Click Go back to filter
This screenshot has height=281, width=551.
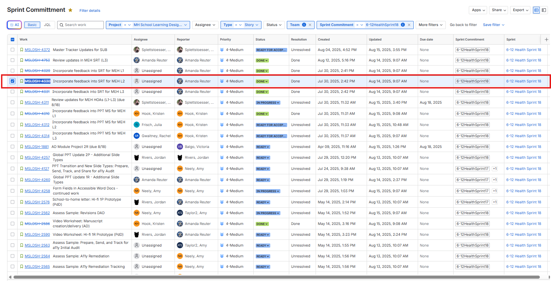point(463,25)
